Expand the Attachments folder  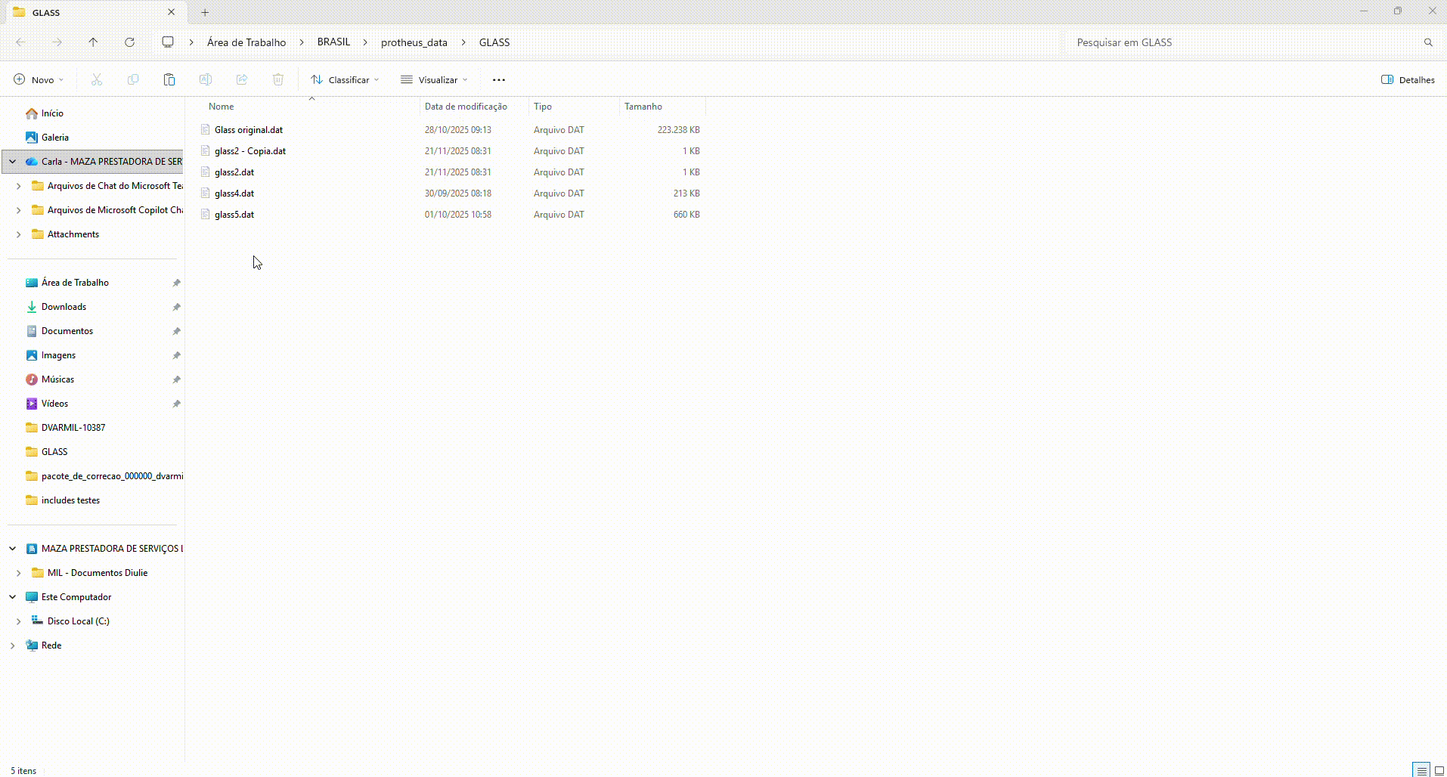coord(19,234)
